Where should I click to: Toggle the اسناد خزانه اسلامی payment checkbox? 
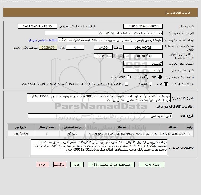[x=127, y=84]
